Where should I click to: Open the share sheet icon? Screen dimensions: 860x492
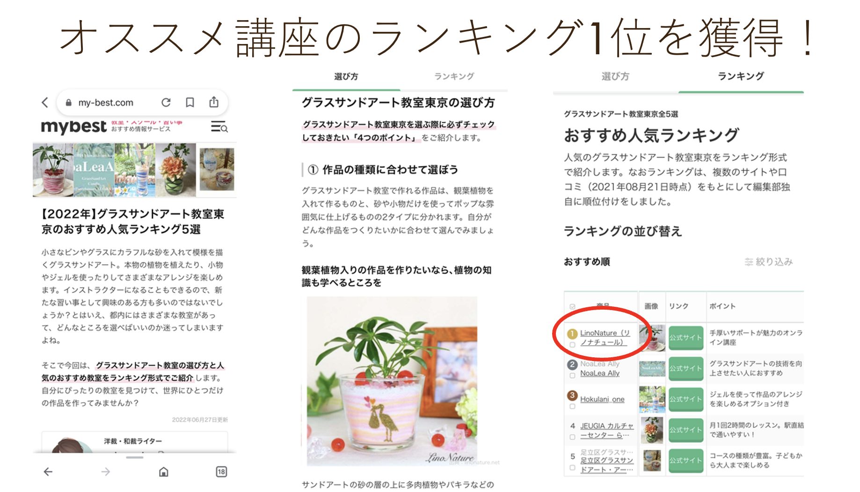[214, 102]
